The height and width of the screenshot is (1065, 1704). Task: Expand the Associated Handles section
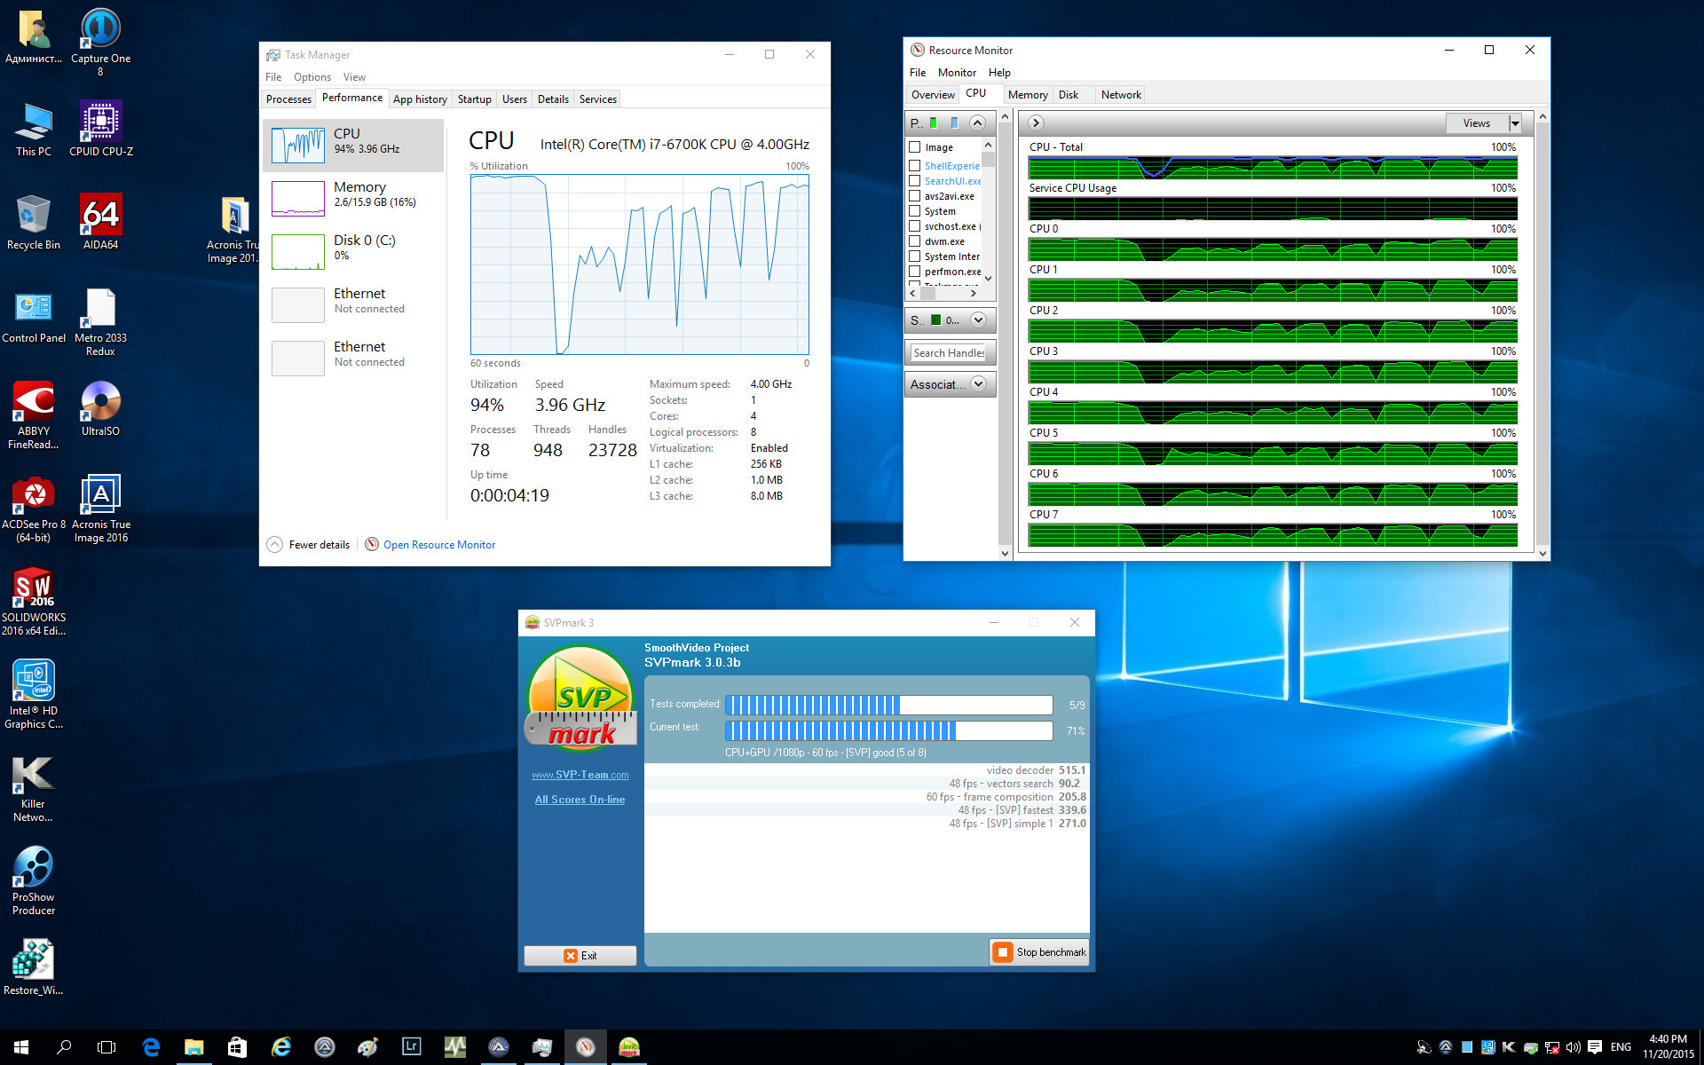pos(978,384)
